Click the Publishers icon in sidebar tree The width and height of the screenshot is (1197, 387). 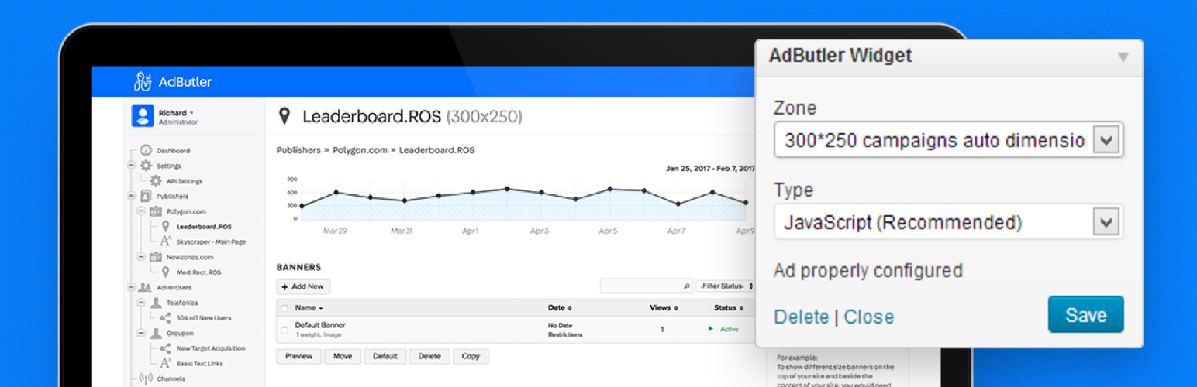[146, 196]
